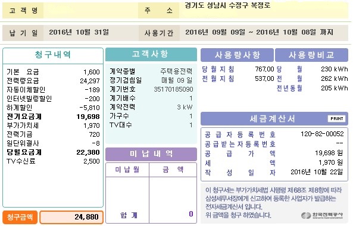This screenshot has width=353, height=226.
Task: Click the 고객사항 section header
Action: pos(151,54)
